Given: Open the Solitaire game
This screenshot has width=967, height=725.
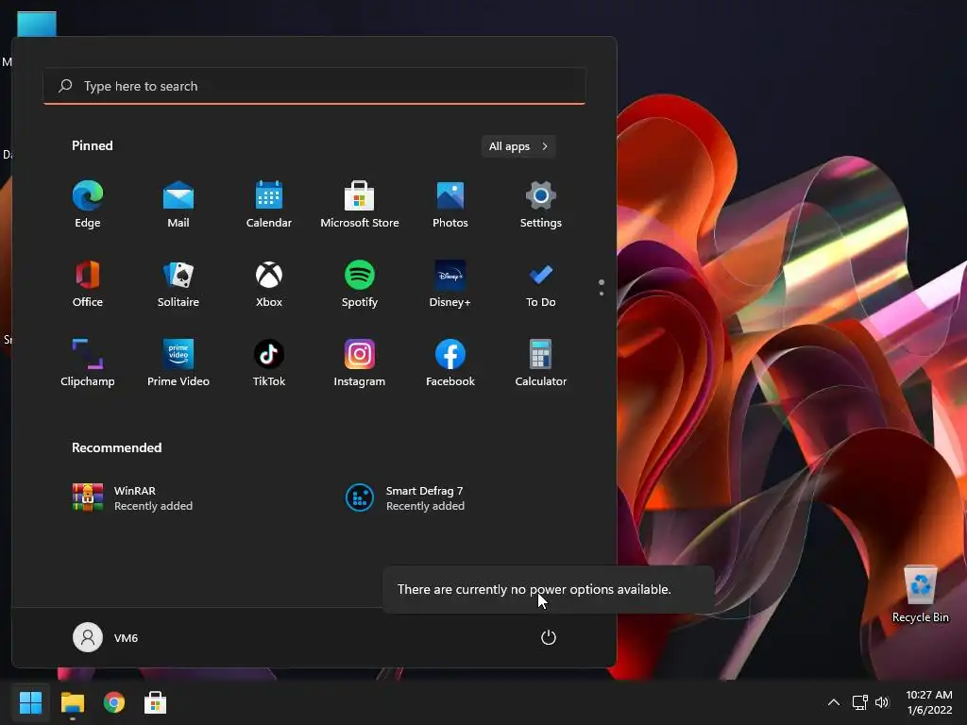Looking at the screenshot, I should 178,284.
